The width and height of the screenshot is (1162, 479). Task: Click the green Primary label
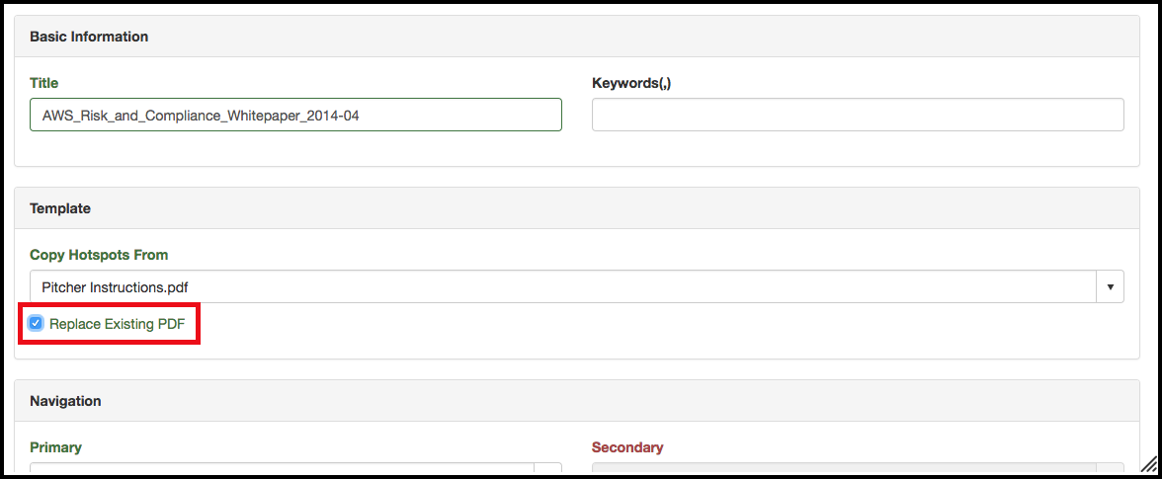(55, 447)
